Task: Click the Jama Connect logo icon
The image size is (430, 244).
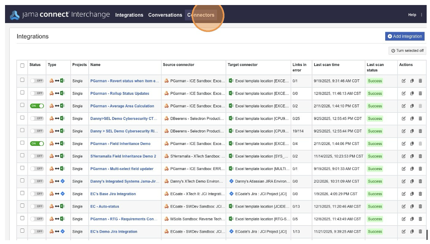Action: click(x=15, y=15)
